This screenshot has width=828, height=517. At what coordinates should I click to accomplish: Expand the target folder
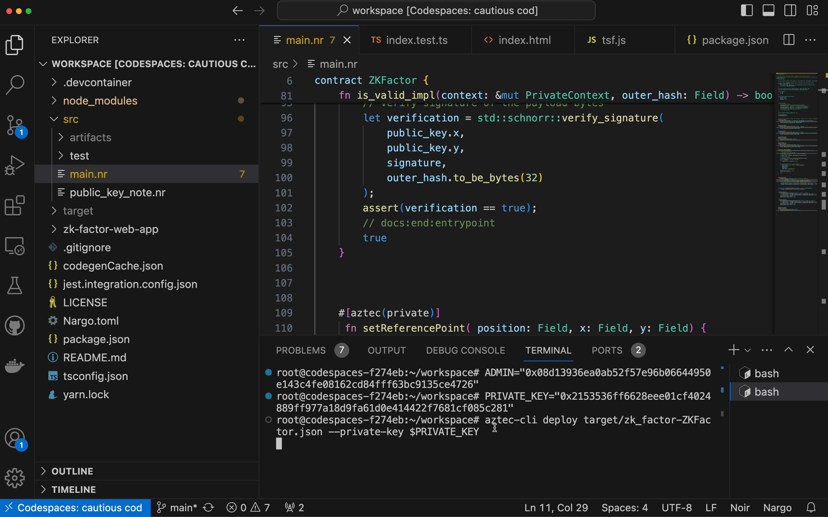[x=54, y=211]
